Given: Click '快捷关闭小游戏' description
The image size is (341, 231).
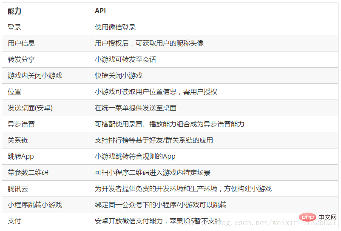Looking at the screenshot, I should 119,75.
